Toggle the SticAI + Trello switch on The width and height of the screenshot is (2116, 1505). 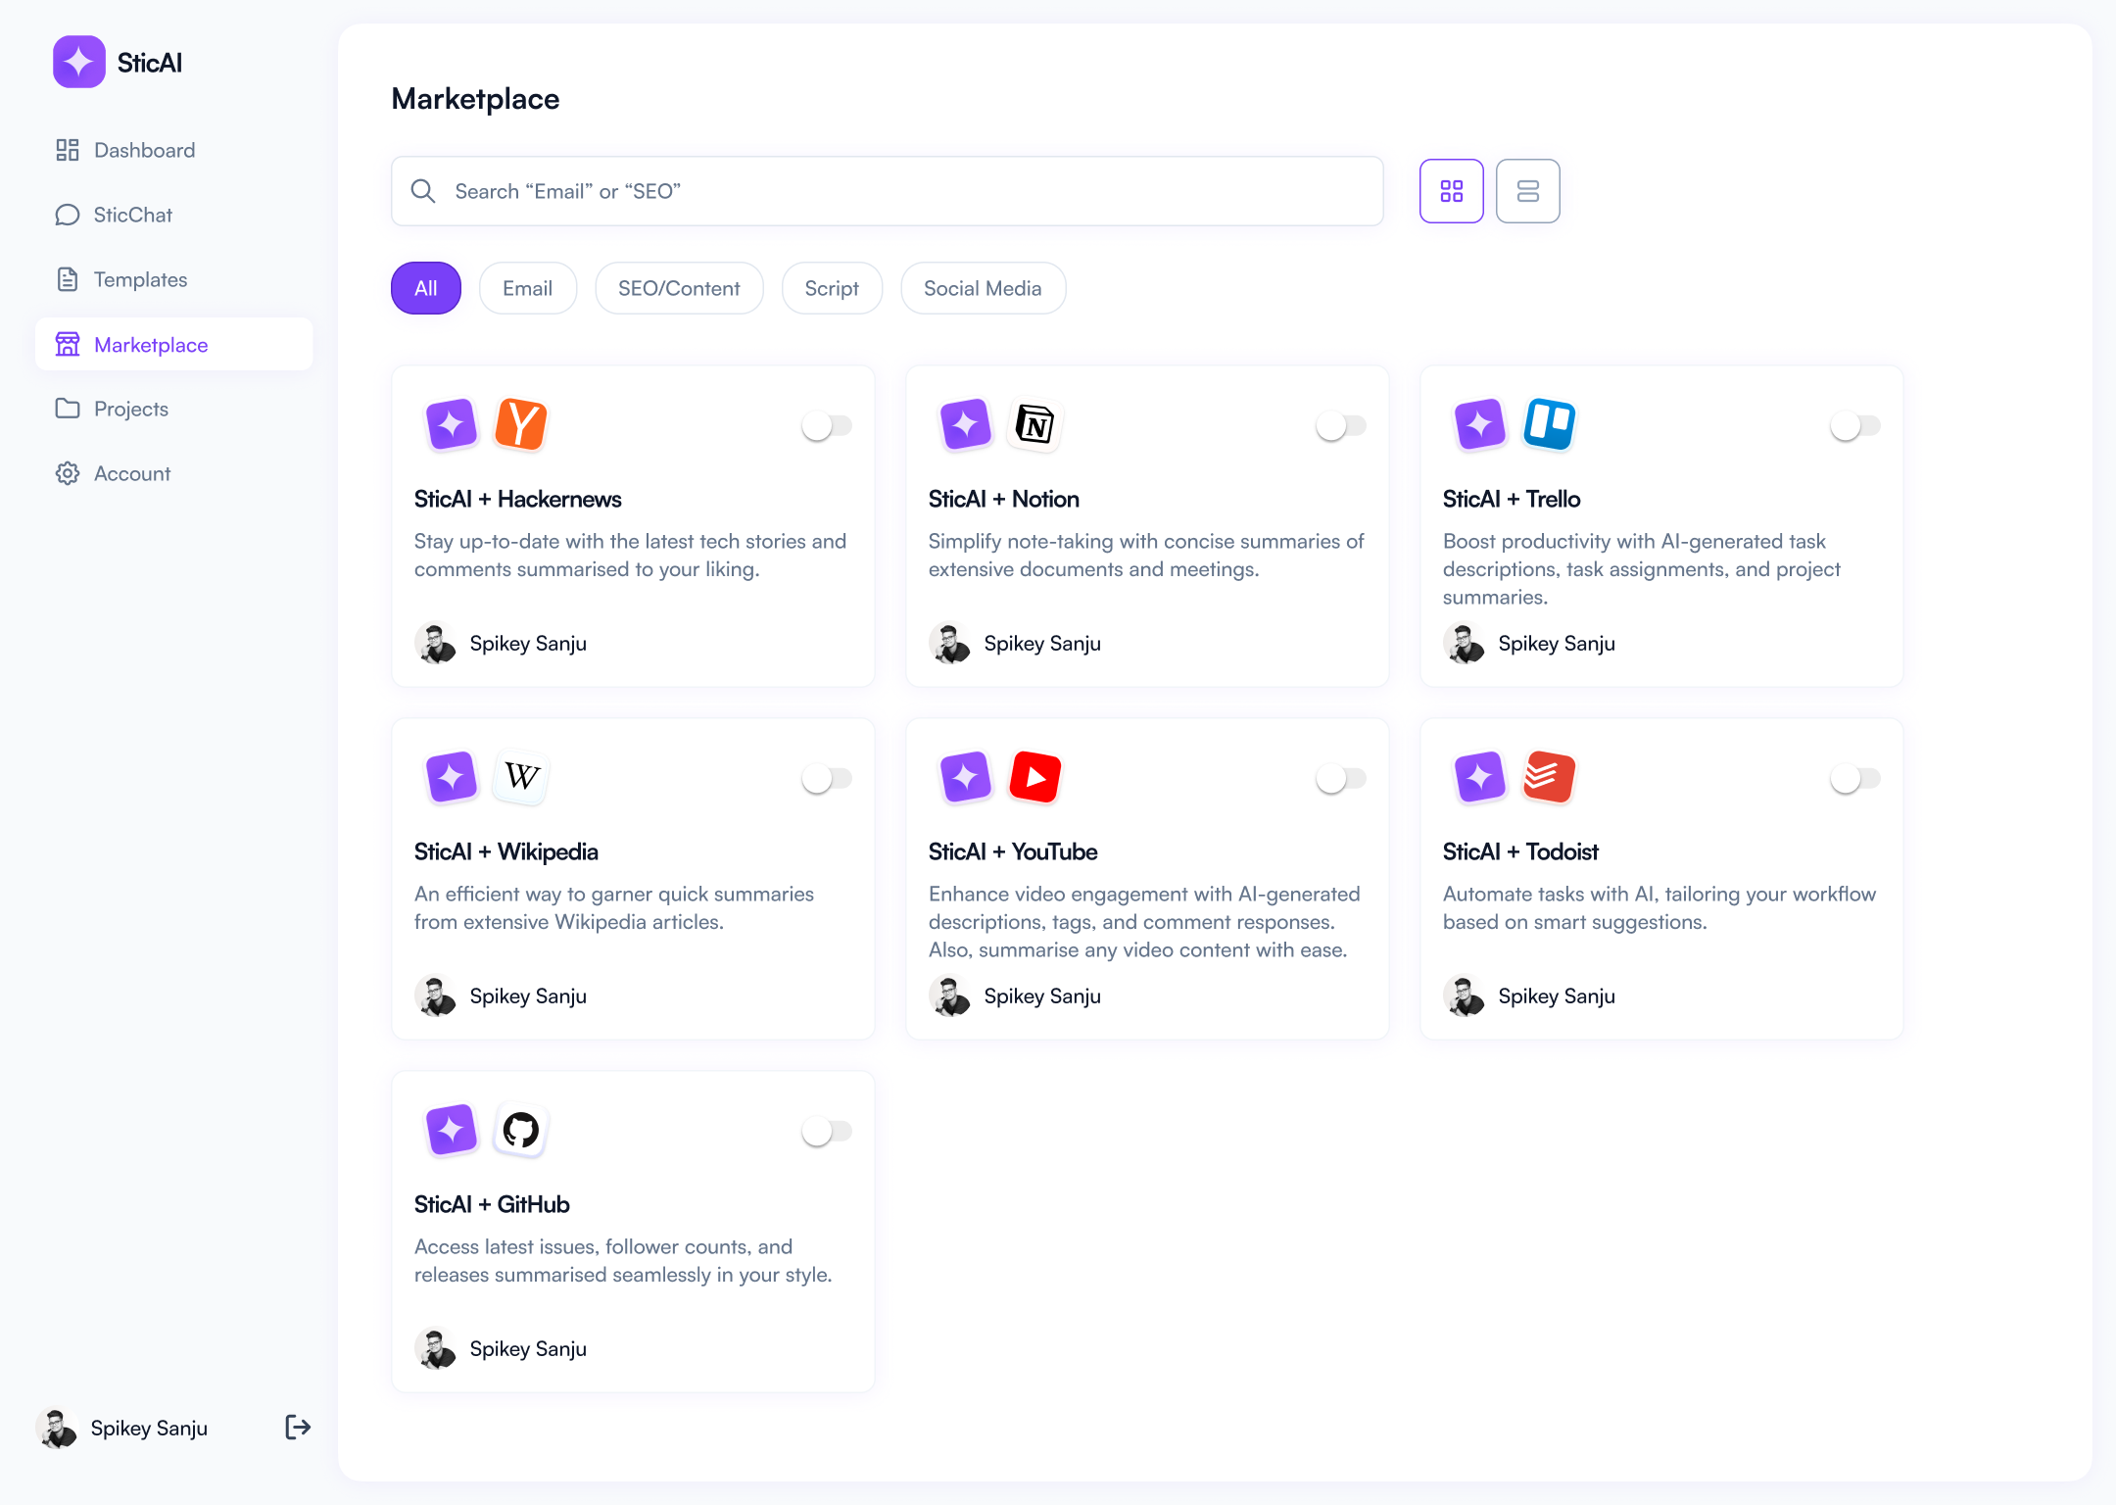point(1855,423)
